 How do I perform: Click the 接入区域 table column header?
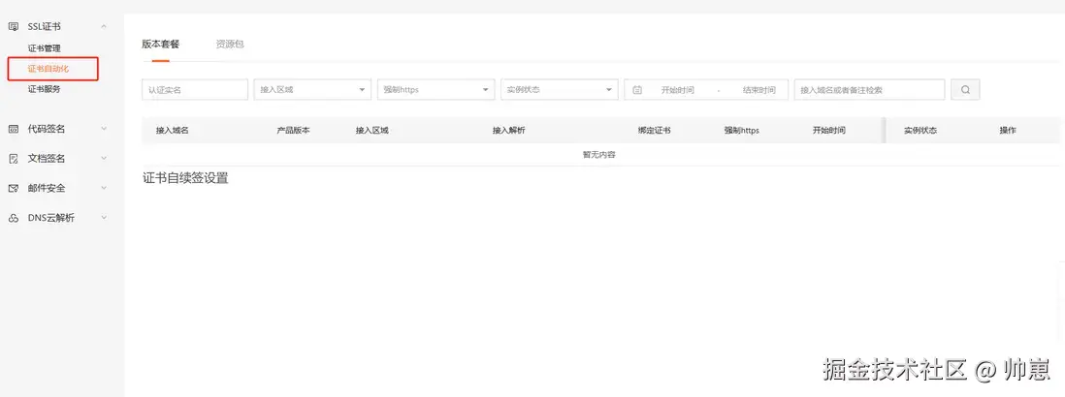372,130
